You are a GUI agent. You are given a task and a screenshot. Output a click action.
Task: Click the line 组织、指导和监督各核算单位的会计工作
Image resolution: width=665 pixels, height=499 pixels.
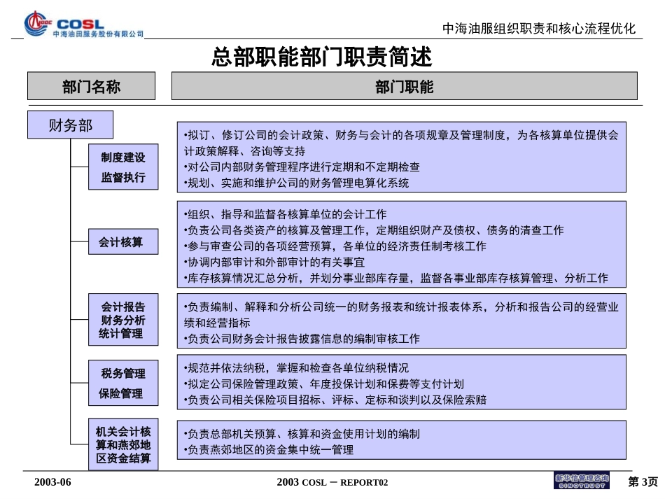(285, 214)
